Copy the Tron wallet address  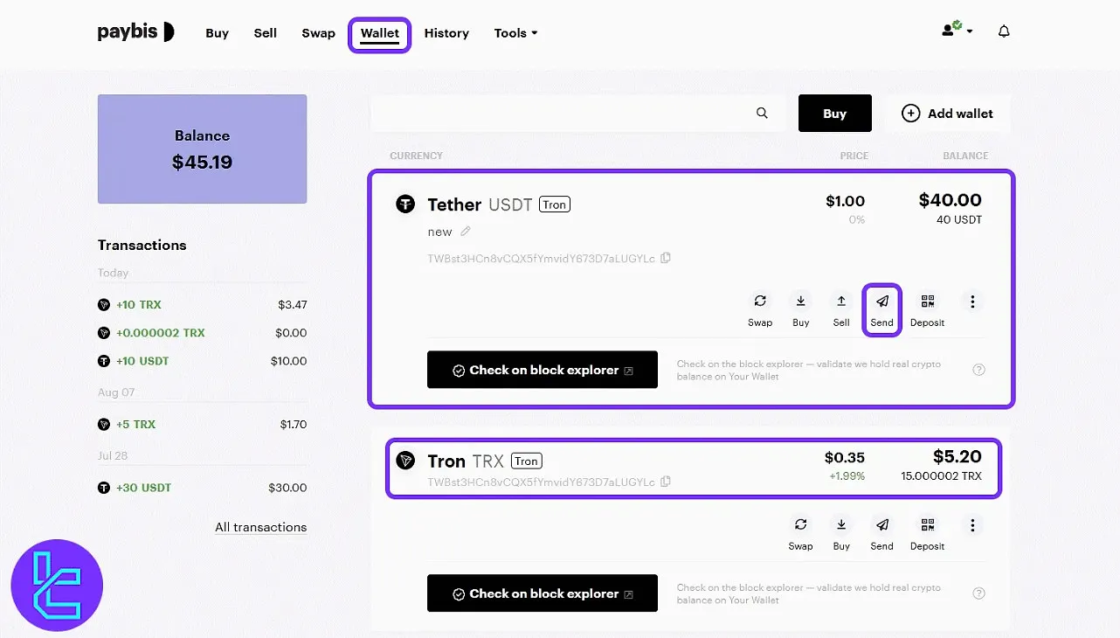[666, 482]
